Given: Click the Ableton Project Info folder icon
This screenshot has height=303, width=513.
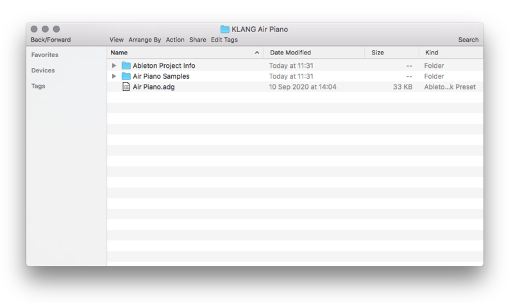Looking at the screenshot, I should (x=126, y=65).
